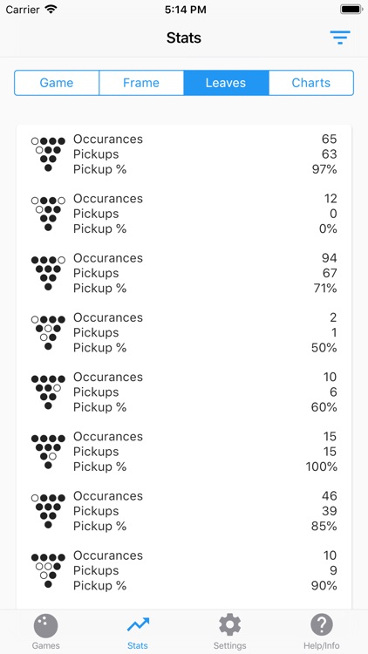Select pin diagram with 2 occurrences
This screenshot has height=654, width=368.
(x=48, y=332)
